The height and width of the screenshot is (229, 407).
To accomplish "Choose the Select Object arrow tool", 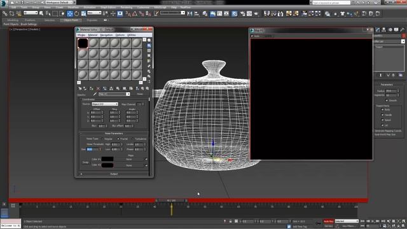I will tap(41, 13).
